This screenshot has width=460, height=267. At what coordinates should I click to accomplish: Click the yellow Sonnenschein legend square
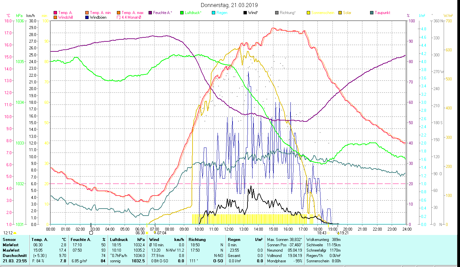tap(308, 13)
